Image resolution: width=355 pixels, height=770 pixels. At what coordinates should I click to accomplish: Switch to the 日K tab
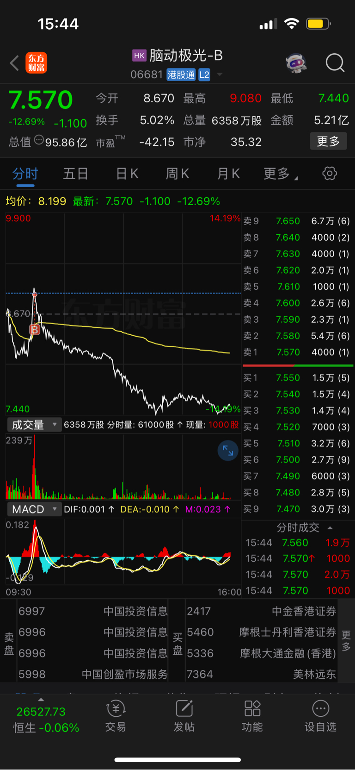point(127,174)
